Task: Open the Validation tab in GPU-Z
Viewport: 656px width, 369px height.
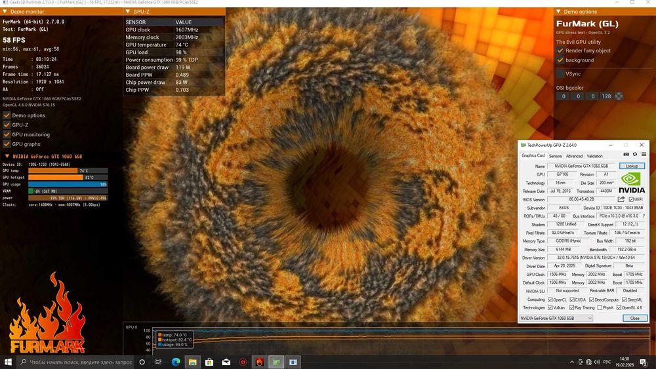Action: pos(594,156)
